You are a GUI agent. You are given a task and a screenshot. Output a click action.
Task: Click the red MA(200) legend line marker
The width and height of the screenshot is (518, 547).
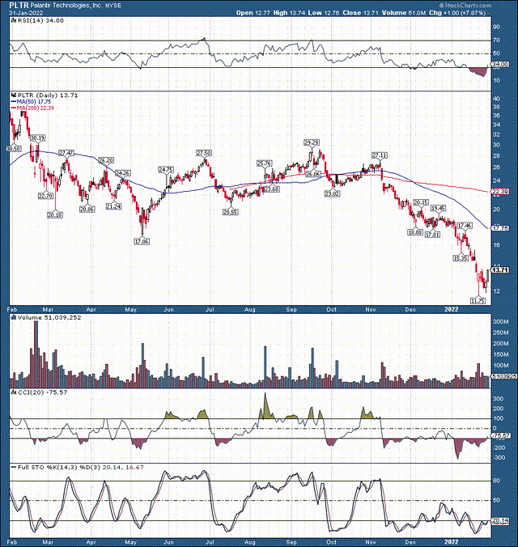pyautogui.click(x=14, y=108)
